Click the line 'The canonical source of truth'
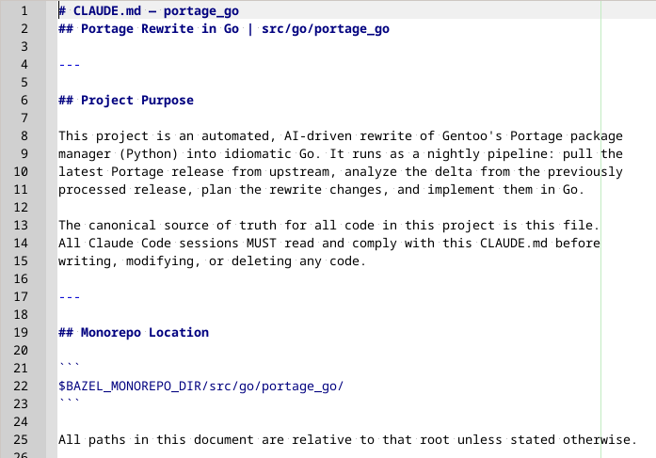The image size is (656, 458). (x=328, y=226)
